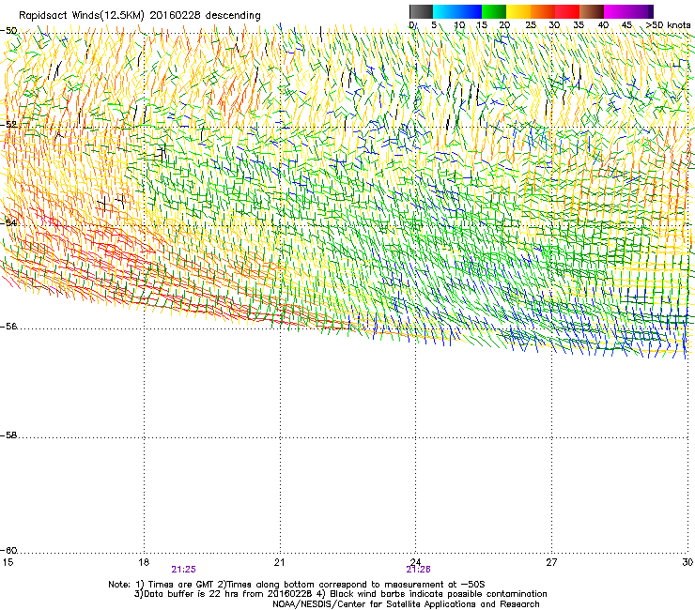Click the title 'Rapidscat Winds(12.5KM) 20160228 descending'

[140, 16]
